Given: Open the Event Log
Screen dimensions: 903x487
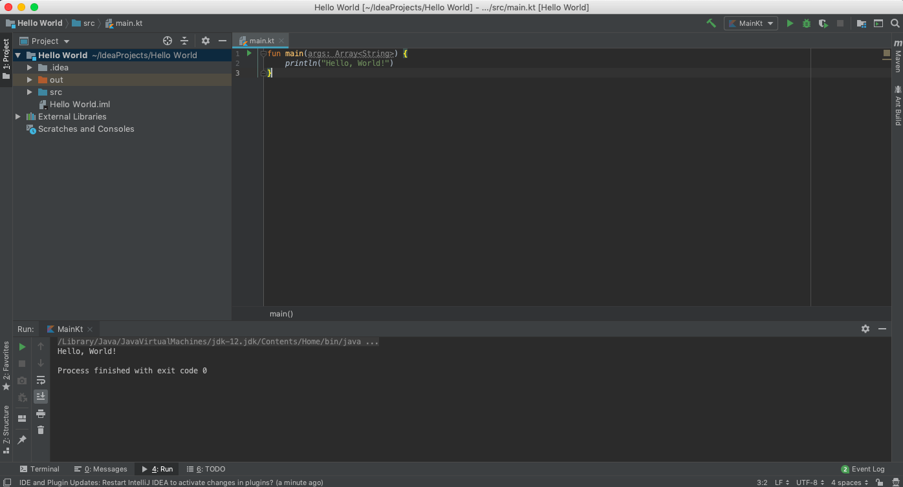Looking at the screenshot, I should [863, 469].
